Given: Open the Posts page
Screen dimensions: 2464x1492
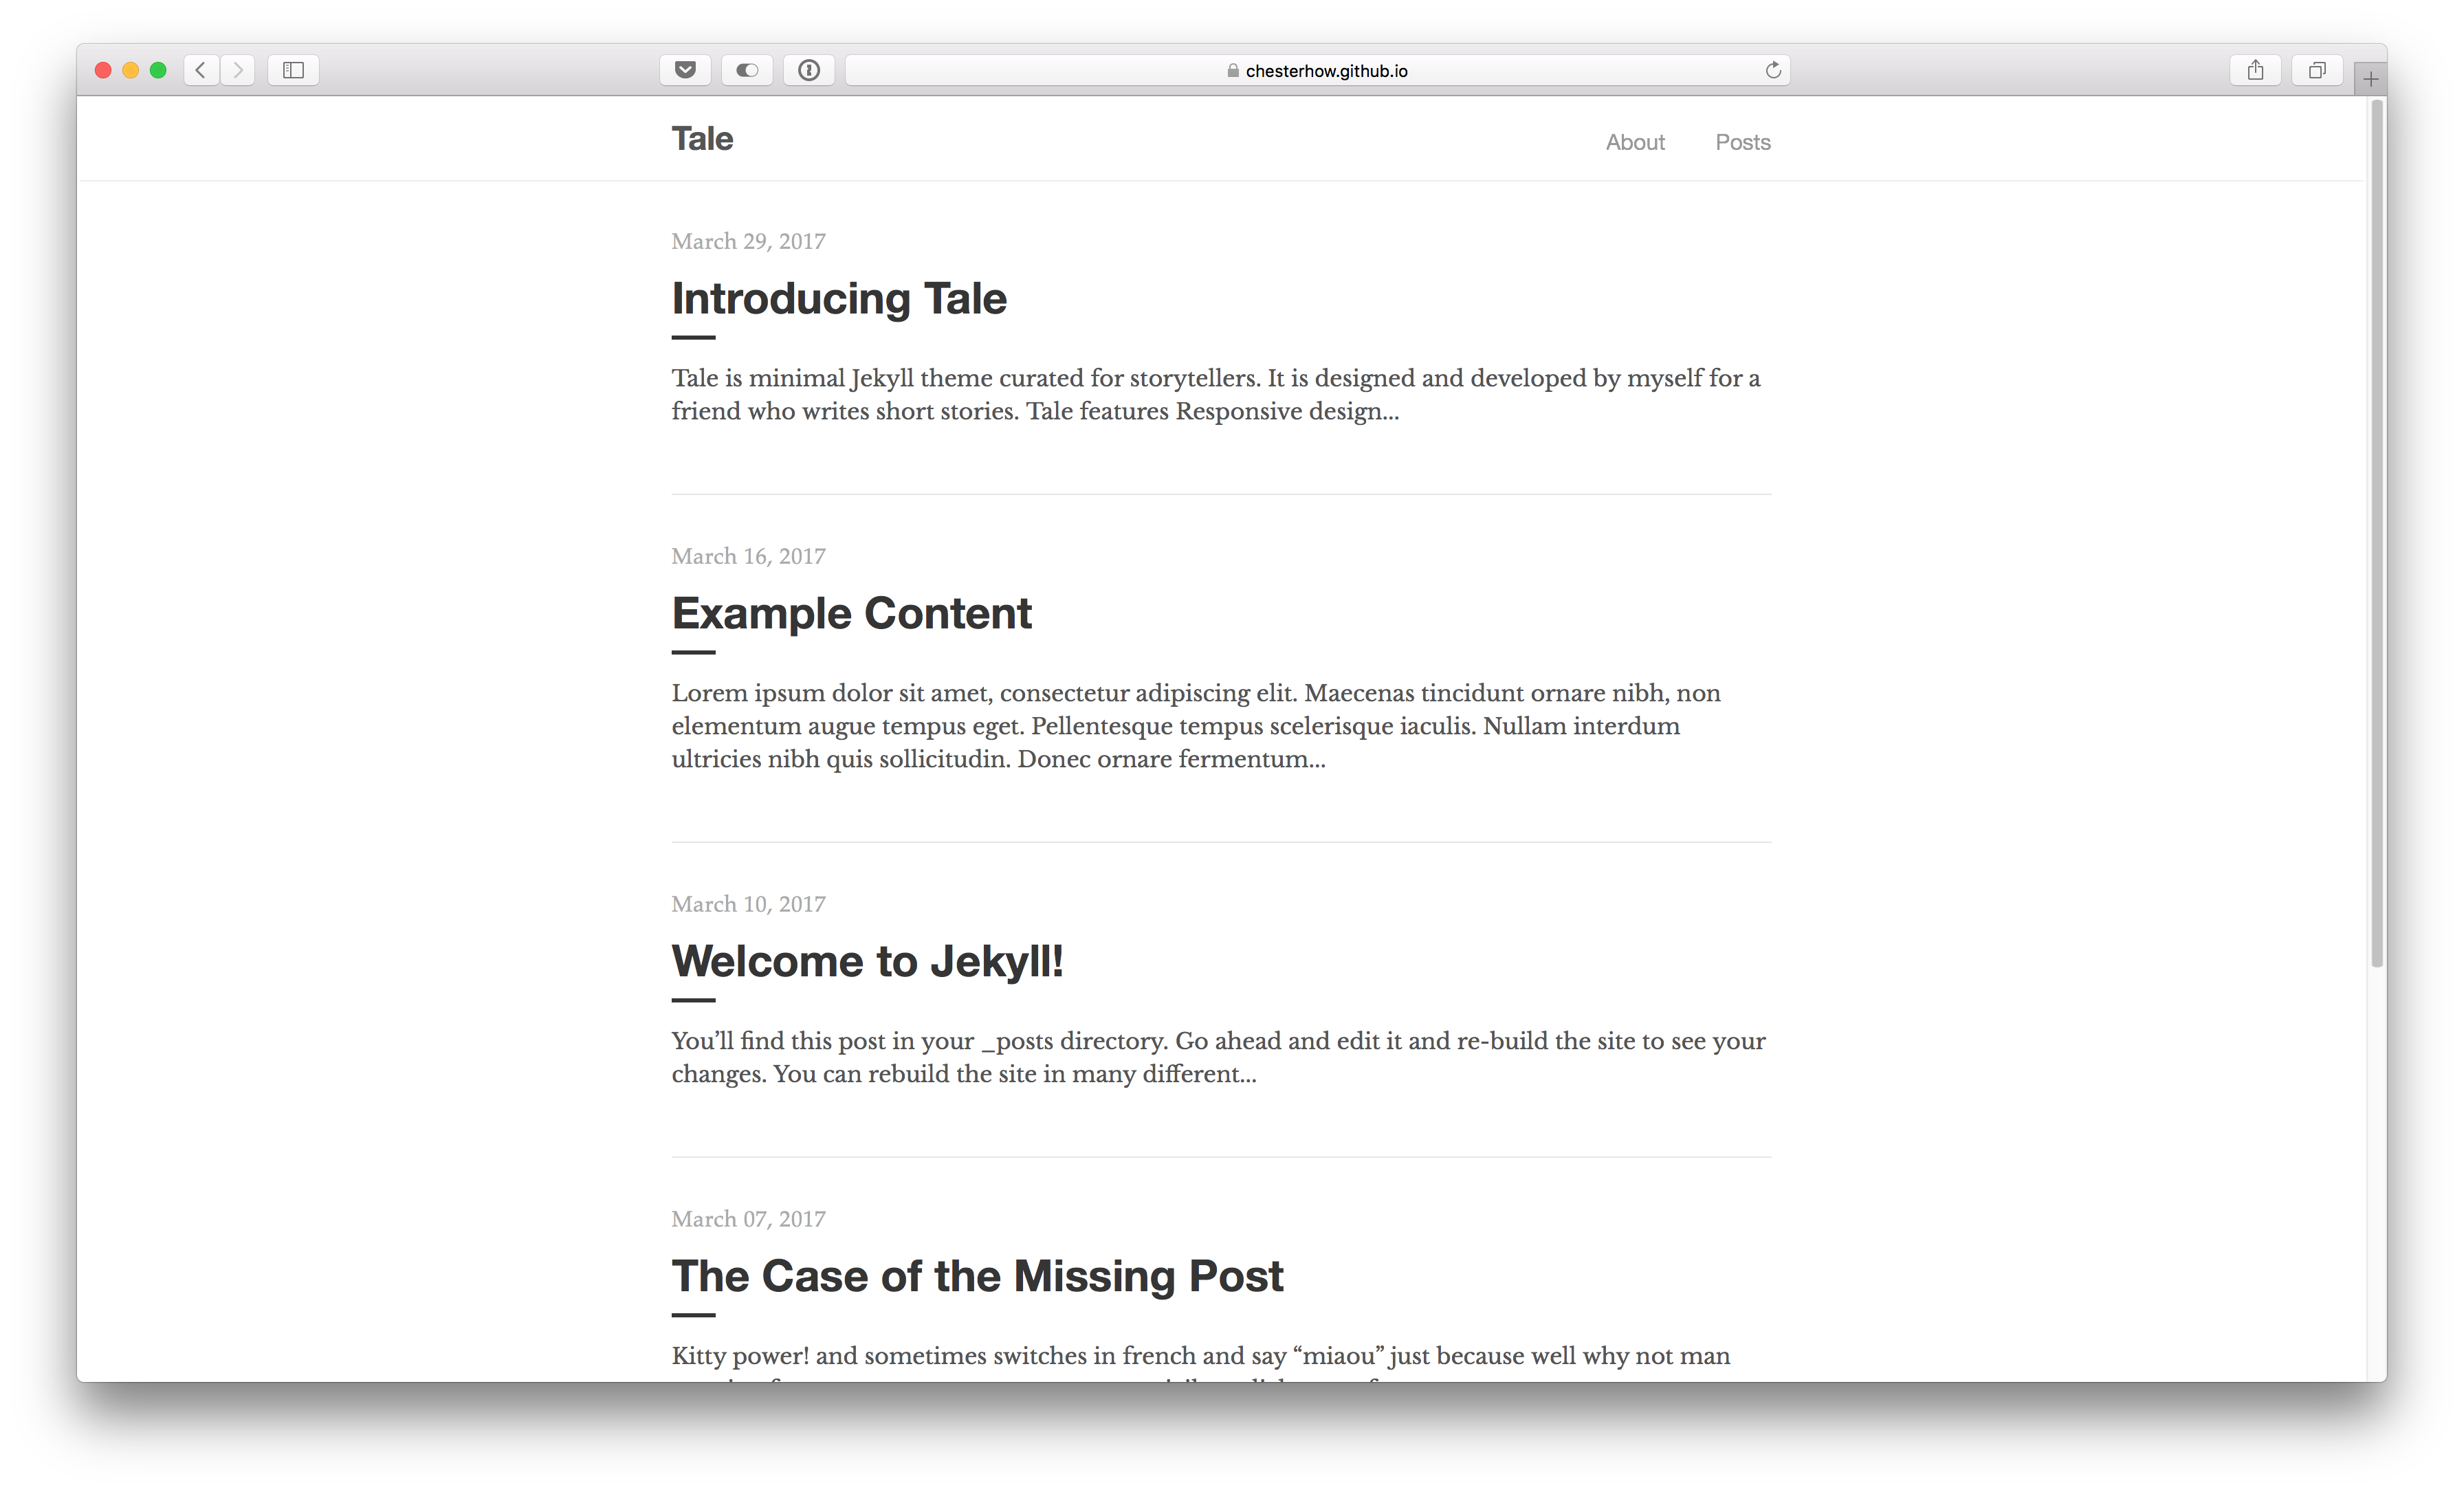Looking at the screenshot, I should tap(1742, 142).
